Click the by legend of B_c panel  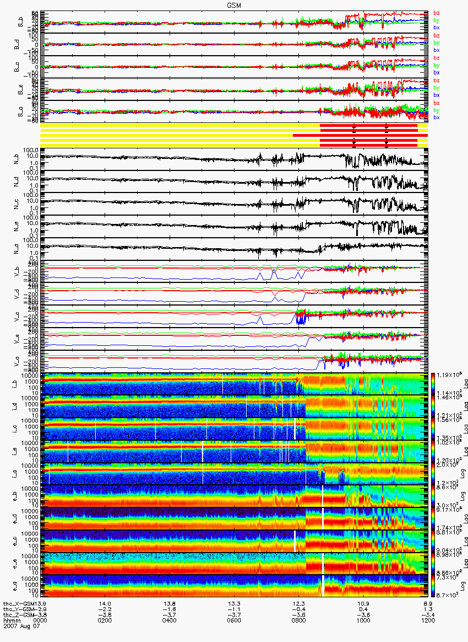point(436,66)
